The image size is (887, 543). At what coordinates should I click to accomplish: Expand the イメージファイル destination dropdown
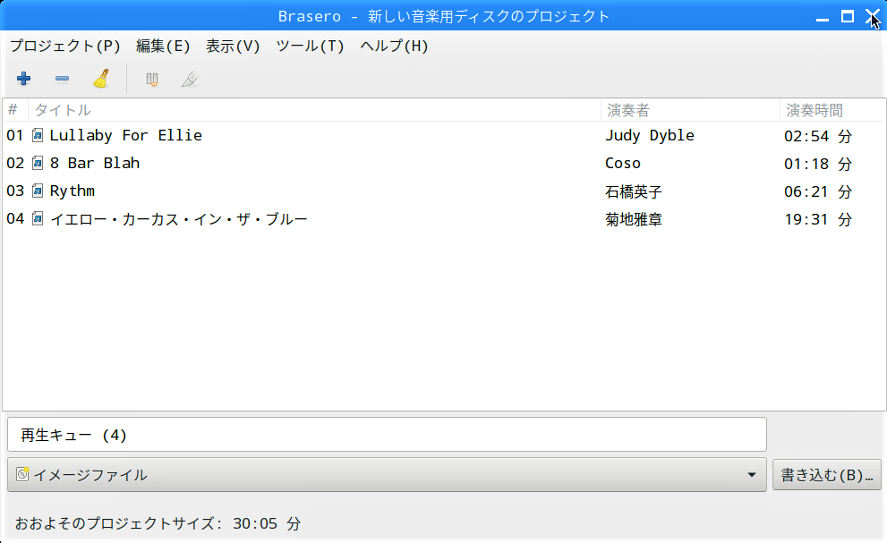[x=387, y=474]
